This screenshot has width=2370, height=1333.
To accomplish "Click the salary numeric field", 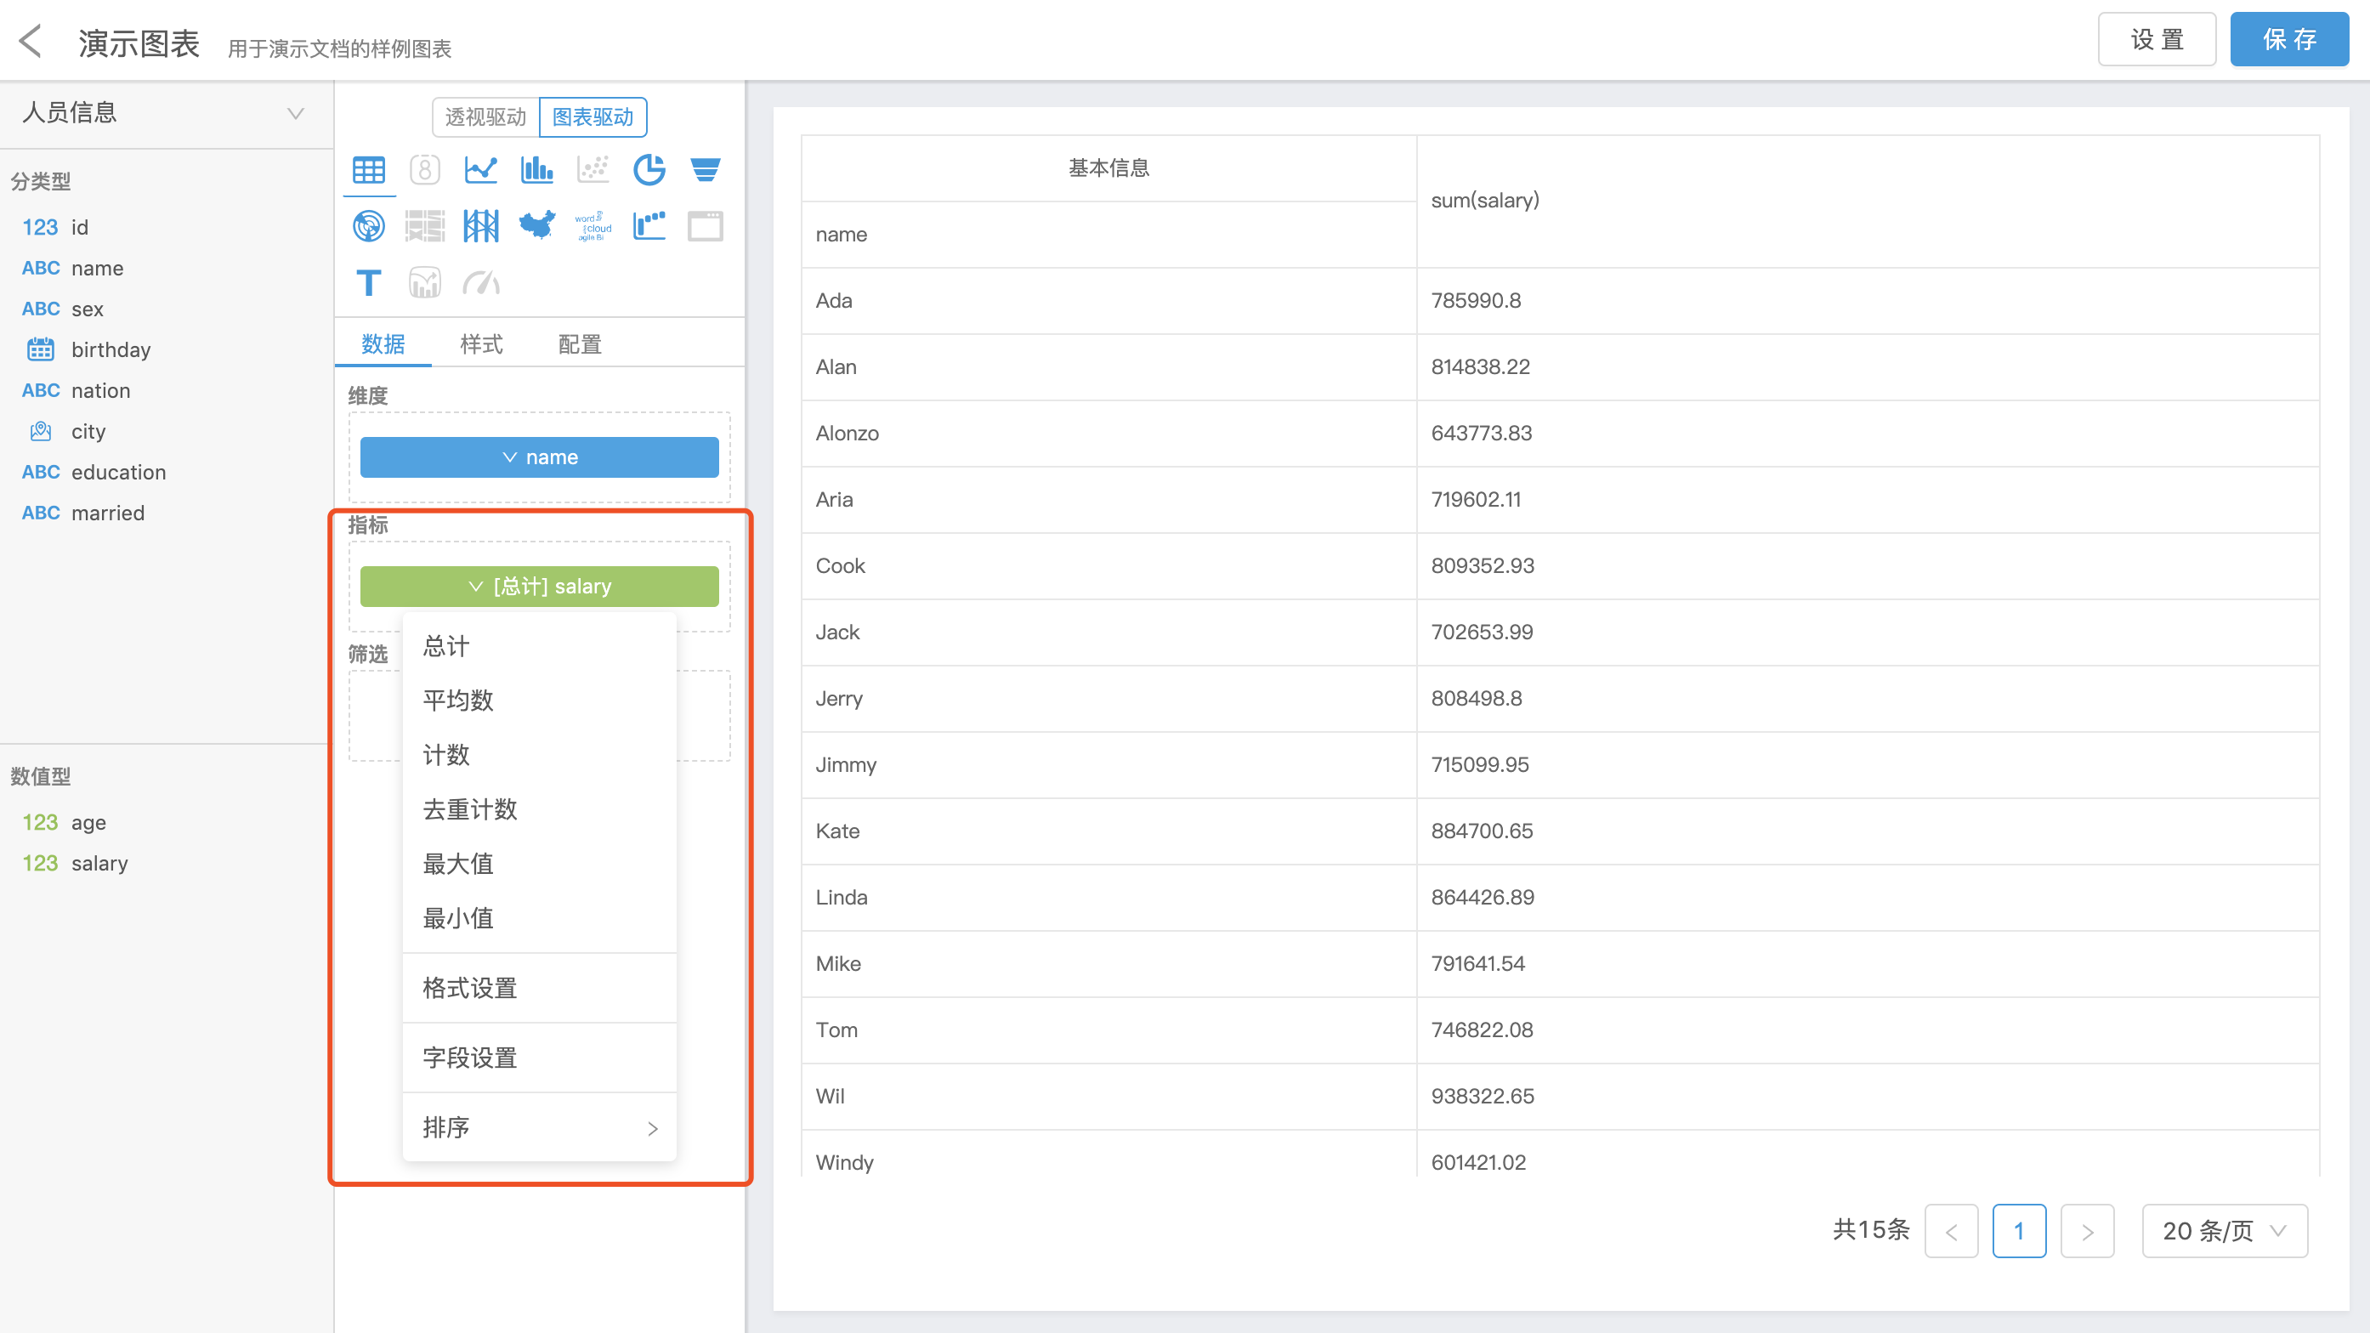I will tap(99, 863).
